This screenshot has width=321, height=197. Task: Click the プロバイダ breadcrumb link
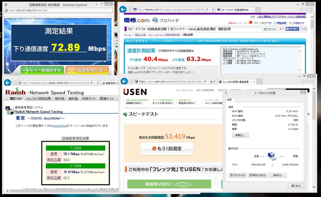(x=140, y=35)
